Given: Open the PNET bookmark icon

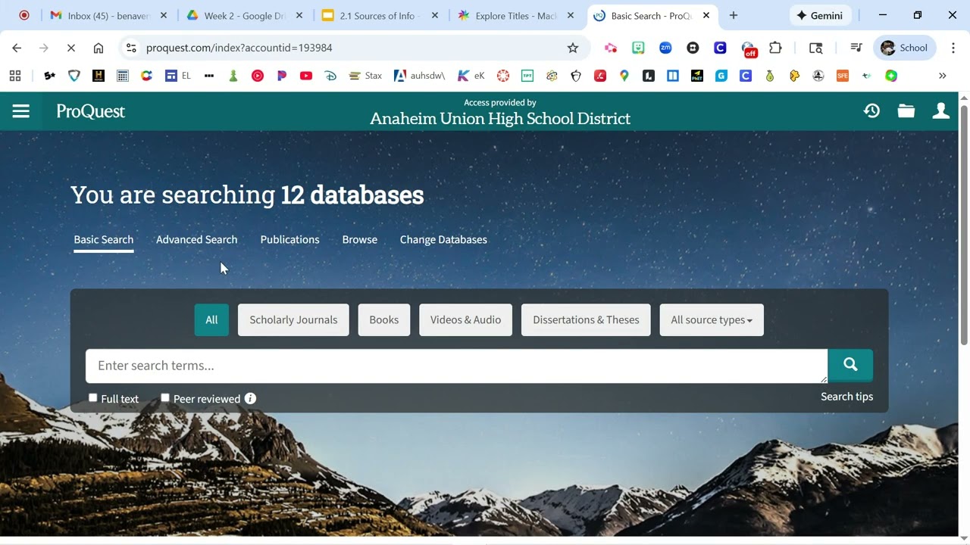Looking at the screenshot, I should (x=697, y=76).
